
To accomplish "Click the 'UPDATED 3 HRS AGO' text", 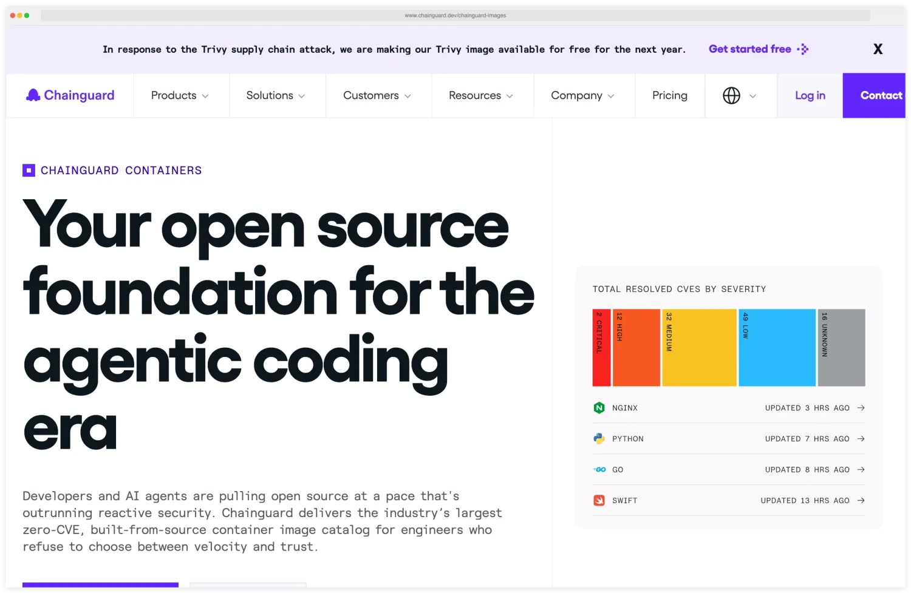I will click(807, 408).
